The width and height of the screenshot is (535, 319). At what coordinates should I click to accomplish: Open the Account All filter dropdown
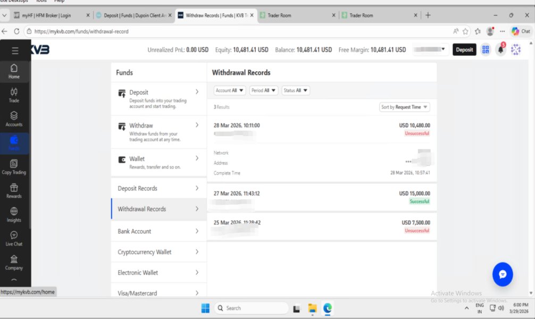230,91
